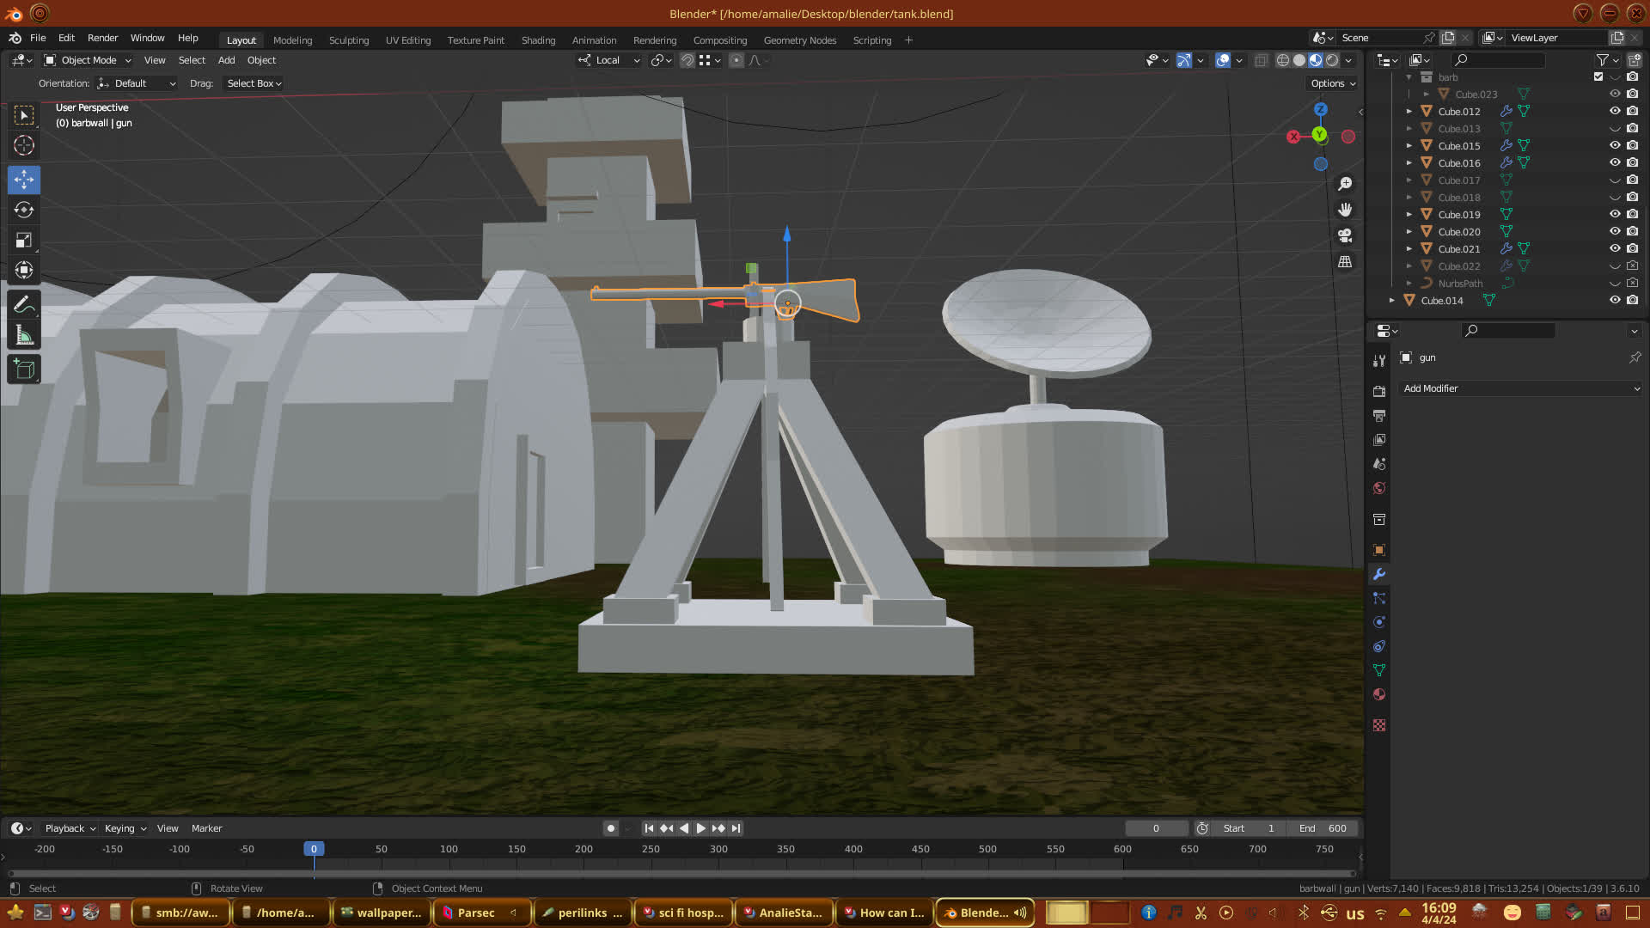Expand the Cube.019 tree item

(1409, 215)
